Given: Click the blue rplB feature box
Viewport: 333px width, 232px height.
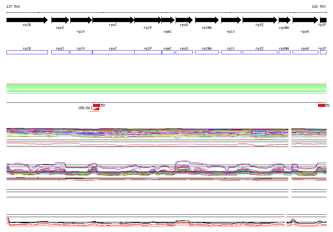Looking at the screenshot, I should click(x=27, y=52).
